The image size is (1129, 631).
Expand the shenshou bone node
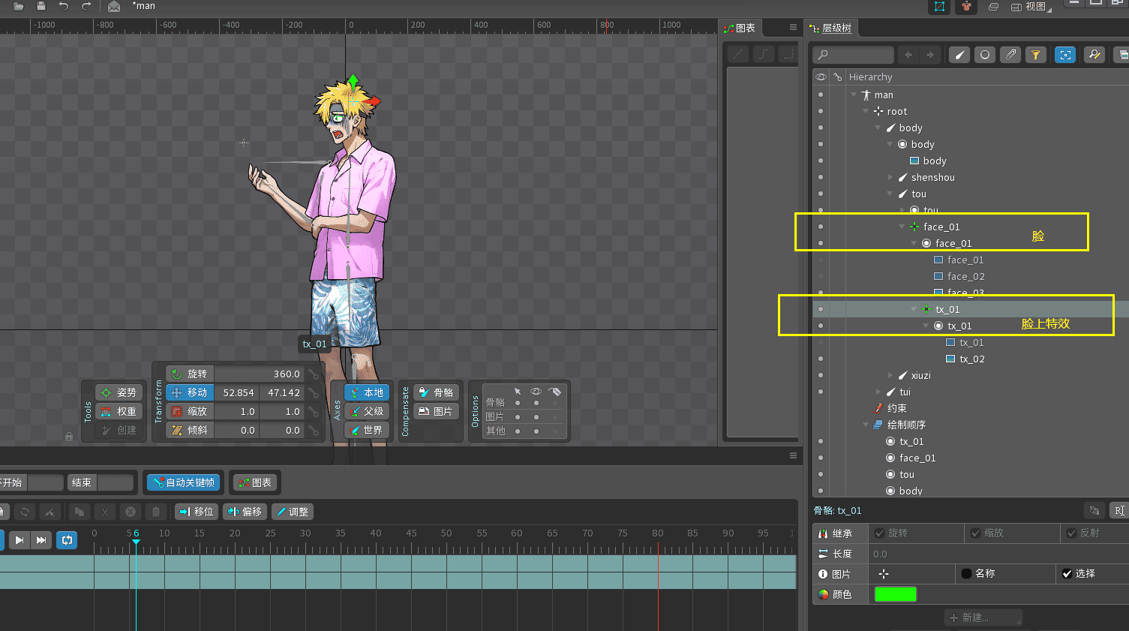[890, 177]
